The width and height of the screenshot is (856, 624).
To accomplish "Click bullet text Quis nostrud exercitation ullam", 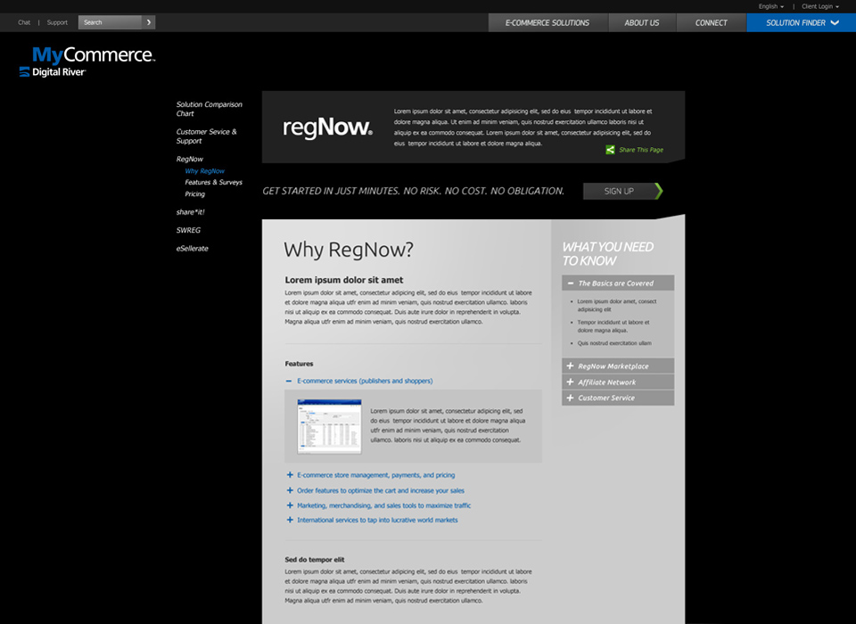I will coord(614,343).
